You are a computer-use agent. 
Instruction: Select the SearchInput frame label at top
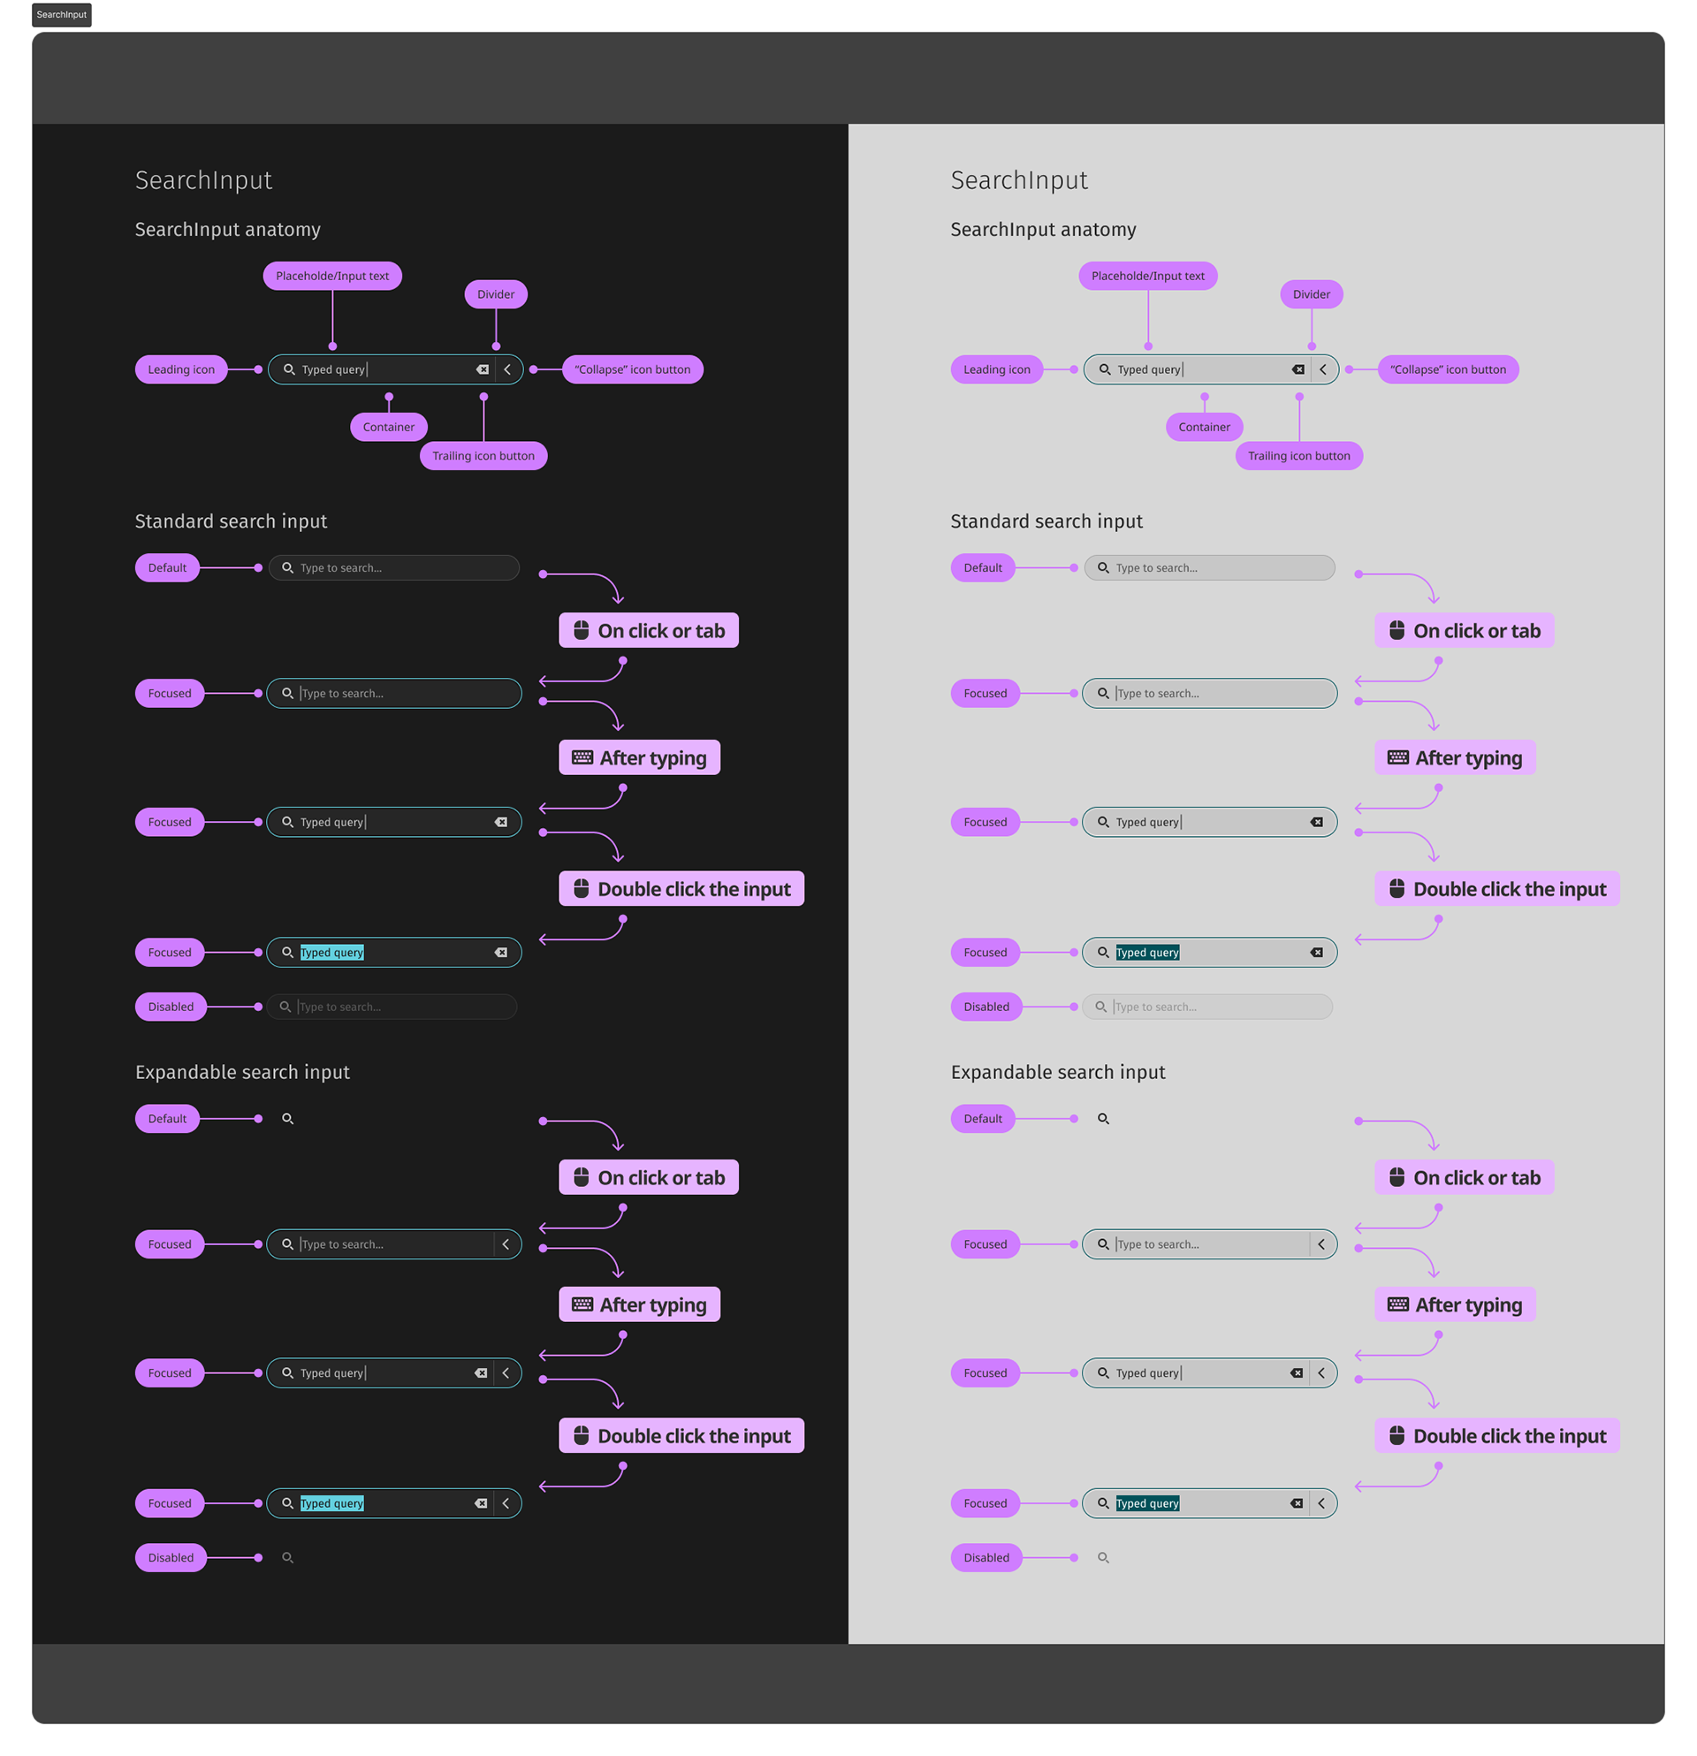pyautogui.click(x=62, y=14)
